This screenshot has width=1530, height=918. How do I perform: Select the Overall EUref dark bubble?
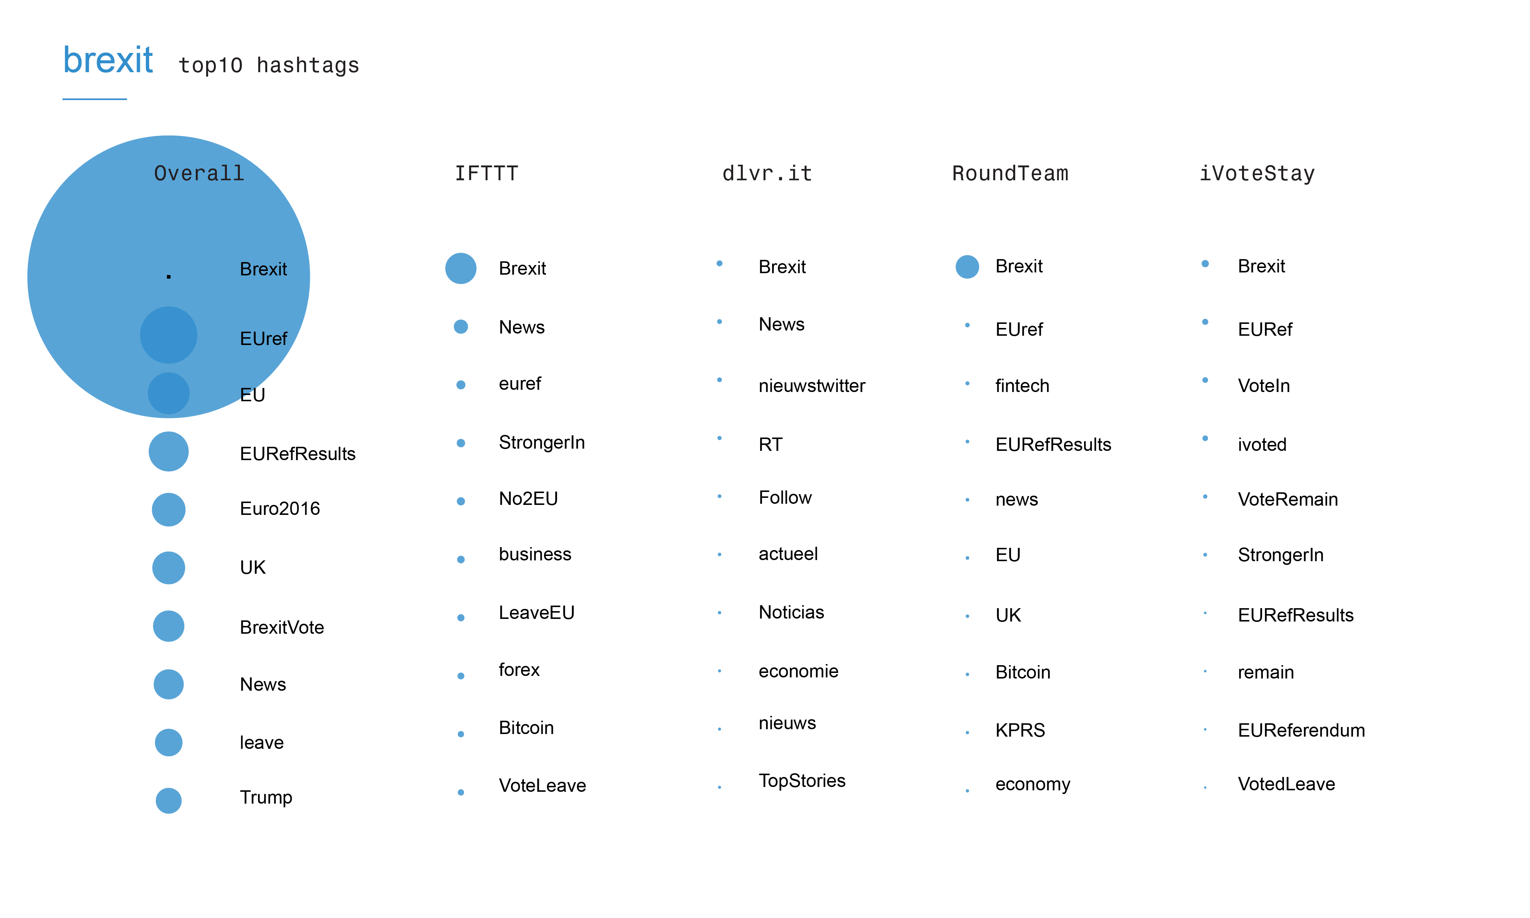(169, 335)
